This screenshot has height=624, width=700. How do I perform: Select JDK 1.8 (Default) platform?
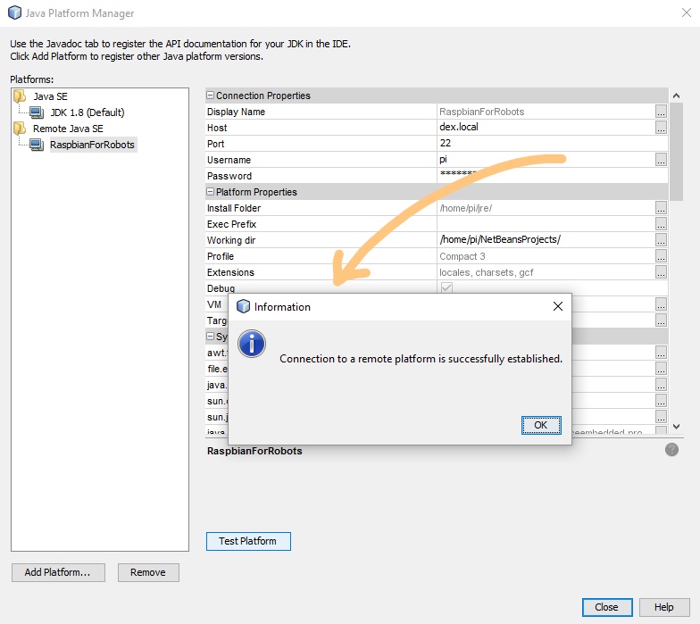tap(87, 112)
